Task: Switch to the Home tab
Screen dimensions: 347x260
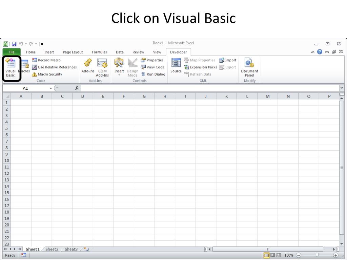Action: coord(31,52)
